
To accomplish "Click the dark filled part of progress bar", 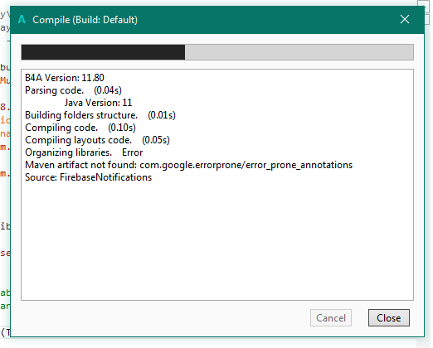I will (103, 52).
